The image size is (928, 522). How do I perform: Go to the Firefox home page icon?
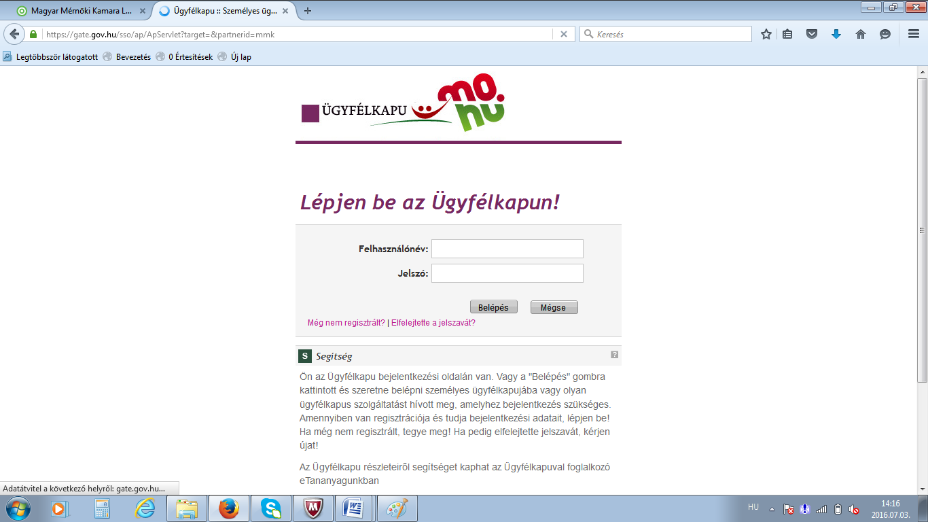tap(860, 34)
